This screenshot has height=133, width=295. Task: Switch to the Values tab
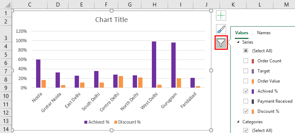tap(242, 33)
